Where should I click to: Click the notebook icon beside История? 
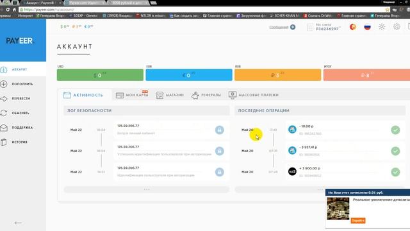pos(4,142)
